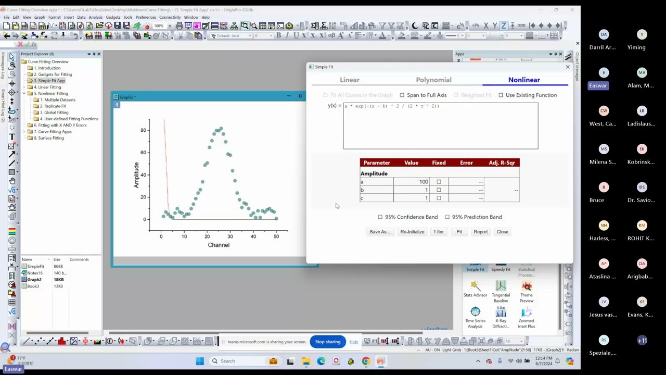Open the Theme Preview app
Viewport: 666px width, 375px height.
coord(527,291)
